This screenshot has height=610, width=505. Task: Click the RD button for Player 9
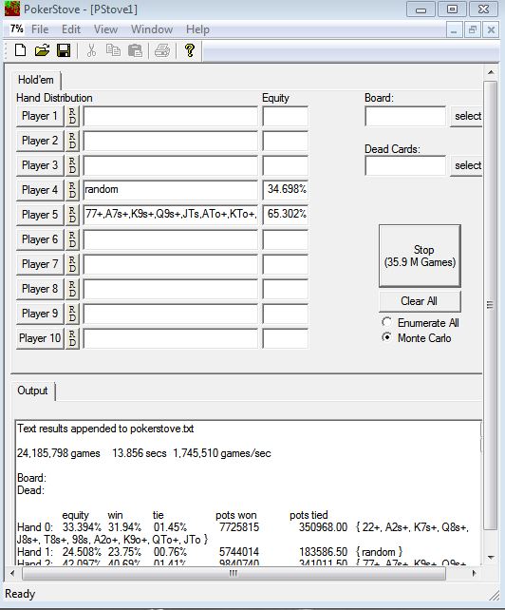click(72, 314)
